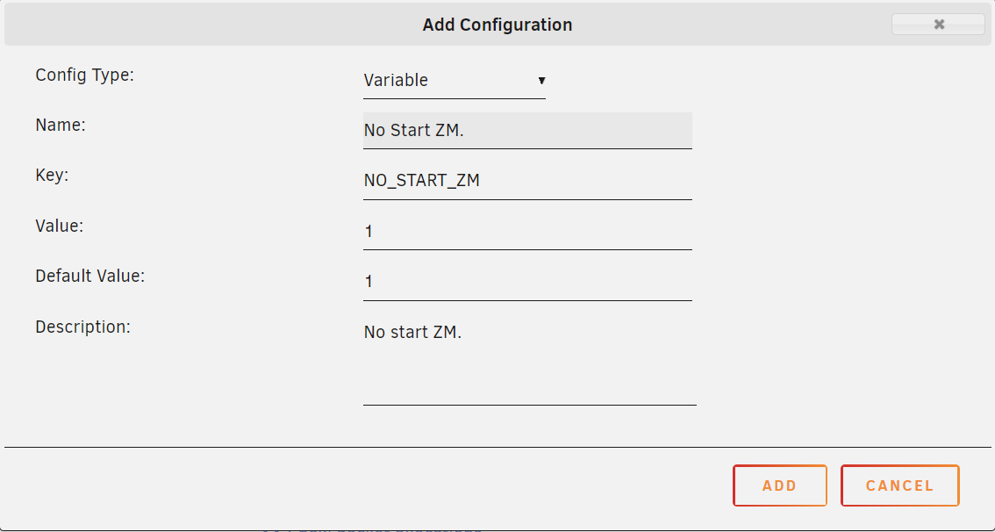Click the Name: label
Image resolution: width=995 pixels, height=532 pixels.
61,125
